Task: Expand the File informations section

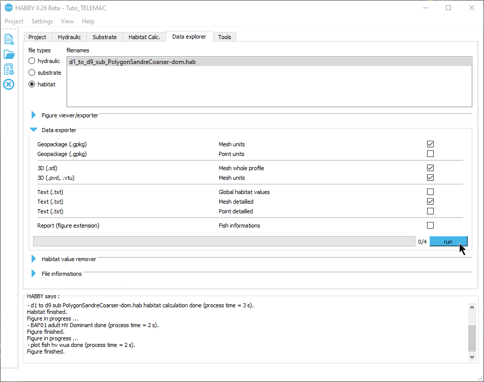Action: coord(34,274)
